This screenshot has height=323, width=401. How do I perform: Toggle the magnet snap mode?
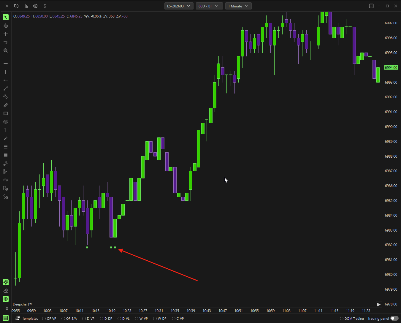(6, 282)
